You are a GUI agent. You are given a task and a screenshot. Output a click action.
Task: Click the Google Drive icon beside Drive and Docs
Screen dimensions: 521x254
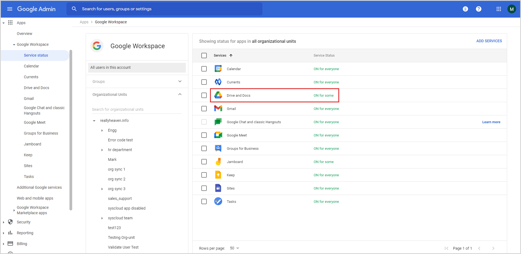(x=218, y=95)
